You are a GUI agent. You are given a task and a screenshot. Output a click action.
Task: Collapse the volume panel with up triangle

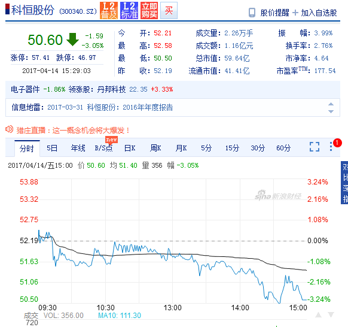319,314
